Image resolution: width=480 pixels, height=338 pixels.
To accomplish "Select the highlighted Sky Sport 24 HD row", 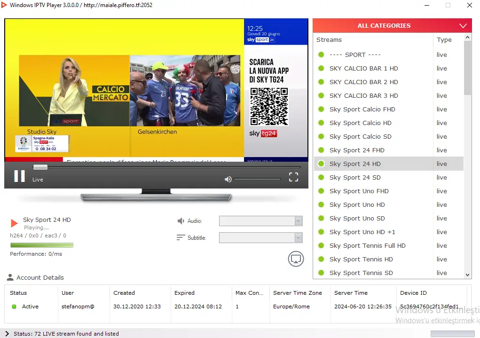I will (x=388, y=164).
